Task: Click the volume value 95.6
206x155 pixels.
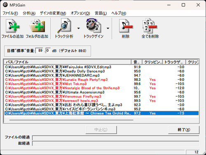Action: (x=137, y=92)
